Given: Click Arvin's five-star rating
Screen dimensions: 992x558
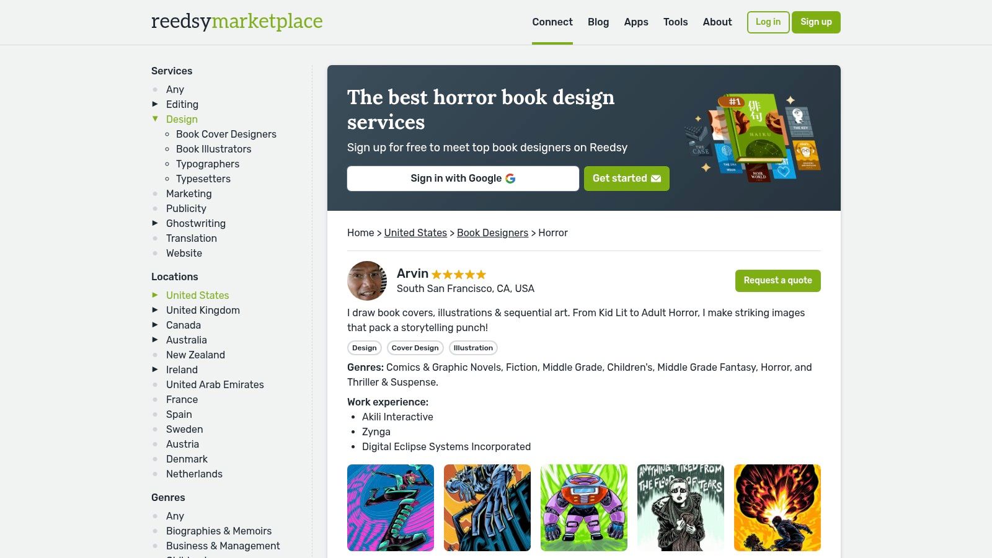Looking at the screenshot, I should tap(459, 274).
